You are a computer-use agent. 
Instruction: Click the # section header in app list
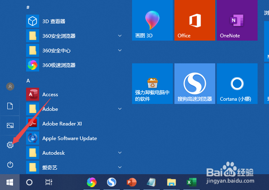click(28, 7)
